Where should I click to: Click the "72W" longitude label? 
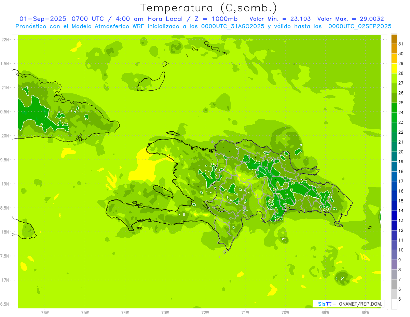click(205, 312)
